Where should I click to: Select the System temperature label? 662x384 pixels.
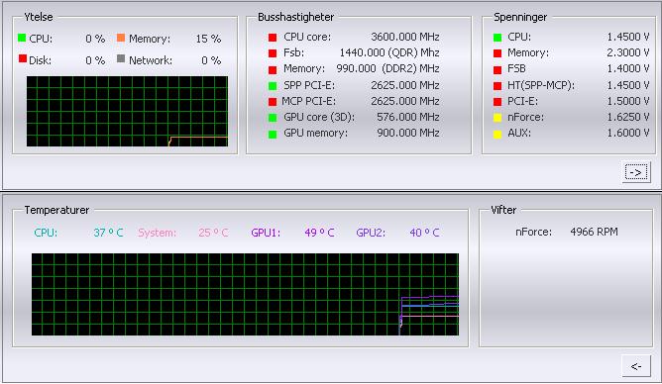pos(157,233)
